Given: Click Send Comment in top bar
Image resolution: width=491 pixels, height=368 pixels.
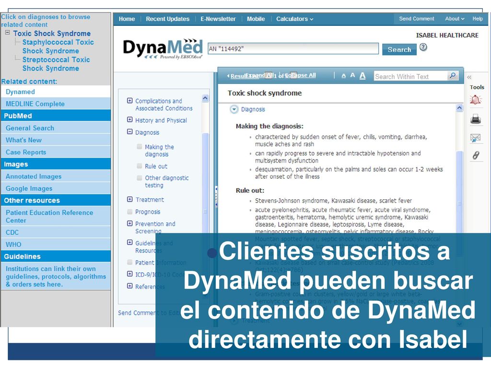Looking at the screenshot, I should 417,19.
